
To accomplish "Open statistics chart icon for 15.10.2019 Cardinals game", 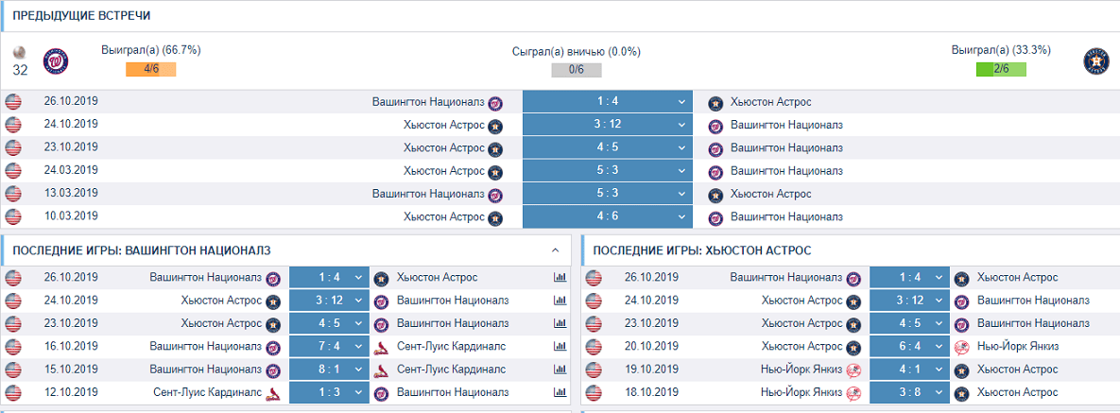I will (560, 370).
